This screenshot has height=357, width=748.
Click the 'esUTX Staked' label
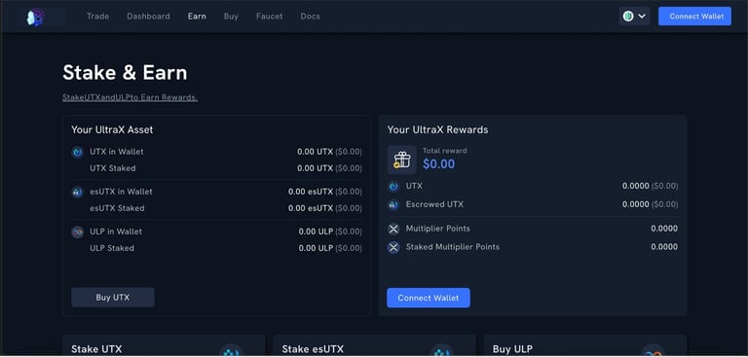tap(117, 208)
